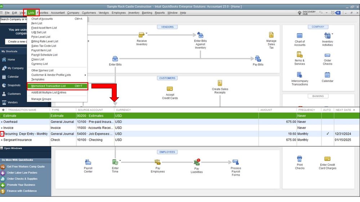Select the Invoice transaction name

(x=8, y=128)
